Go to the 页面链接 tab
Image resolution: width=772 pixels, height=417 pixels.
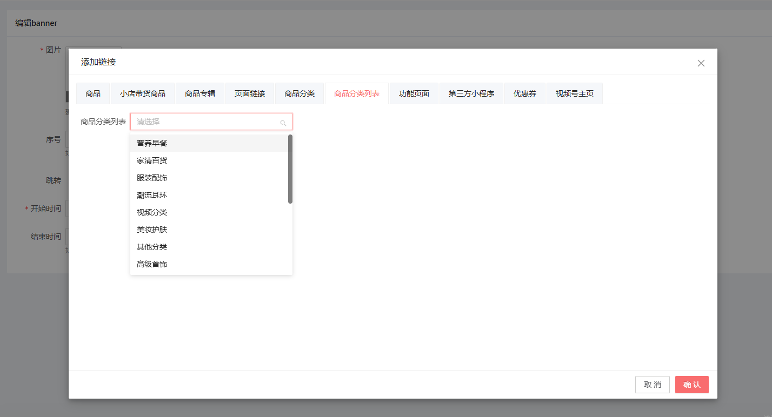(250, 93)
